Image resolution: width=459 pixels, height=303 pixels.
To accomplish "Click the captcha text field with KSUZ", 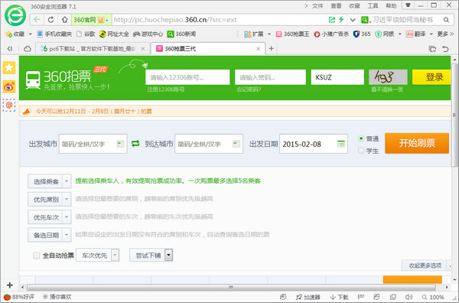I will 337,77.
